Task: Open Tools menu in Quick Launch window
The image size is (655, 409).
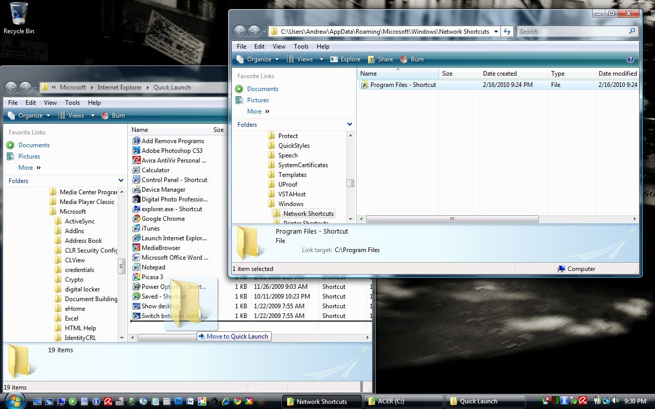Action: (x=72, y=103)
